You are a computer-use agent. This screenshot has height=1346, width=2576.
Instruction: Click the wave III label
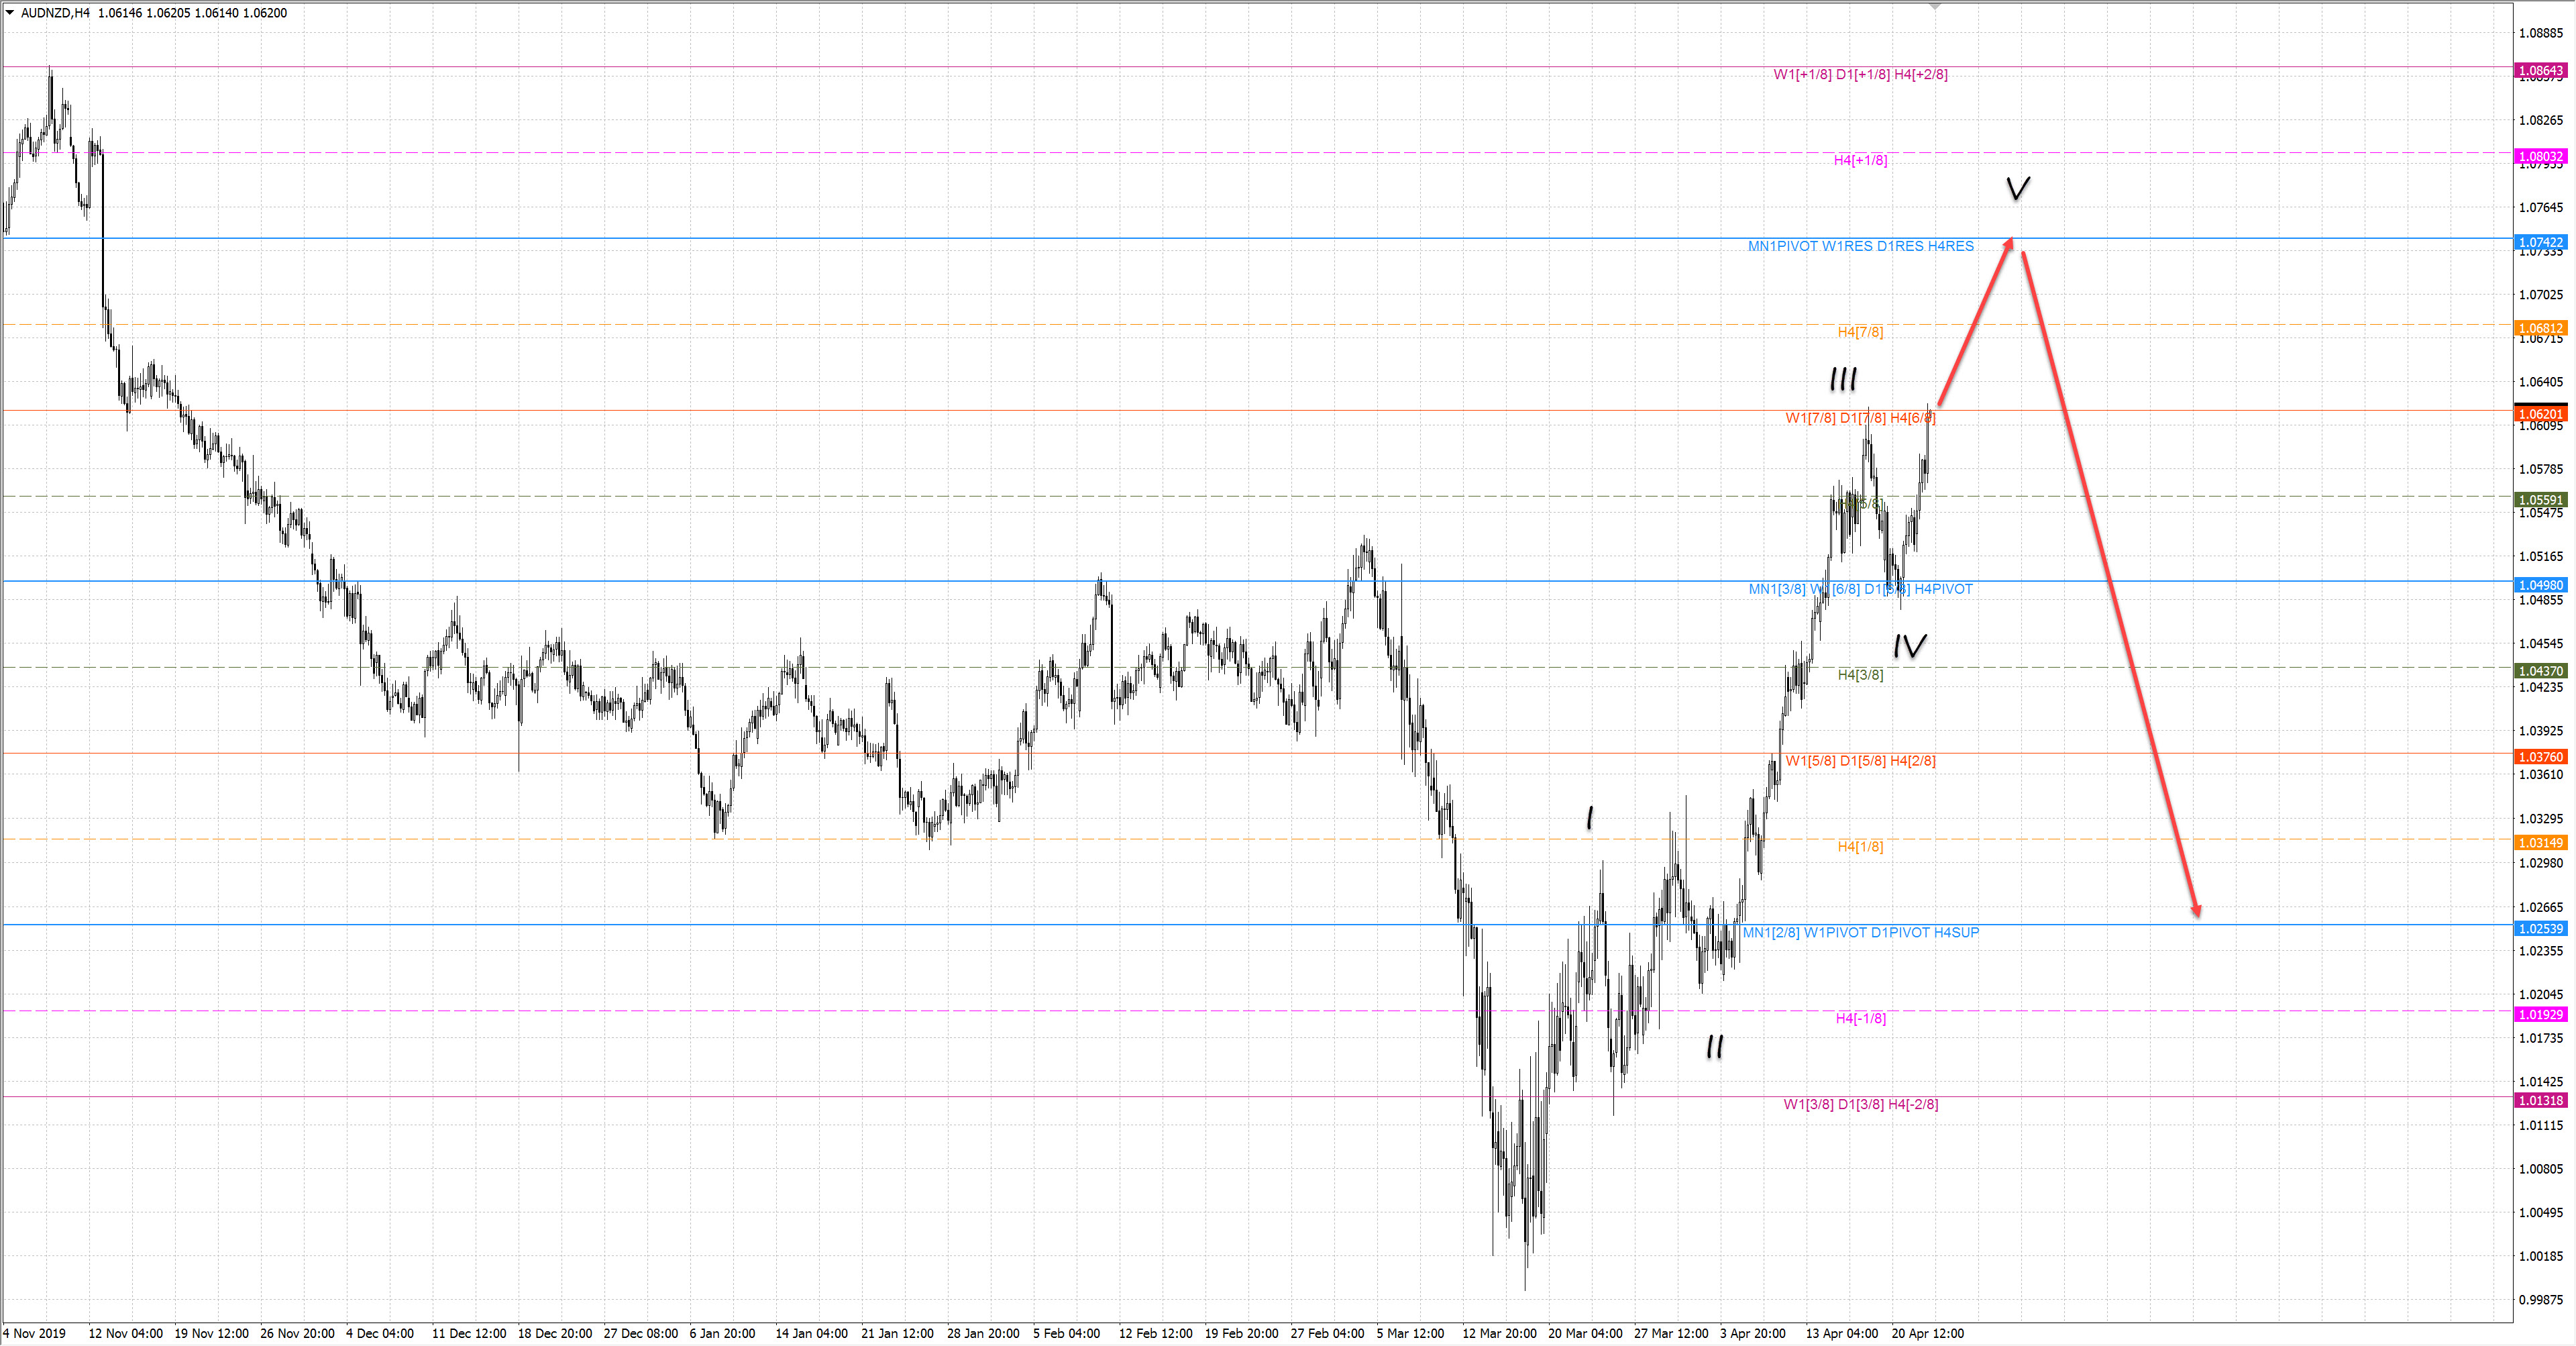click(1843, 379)
